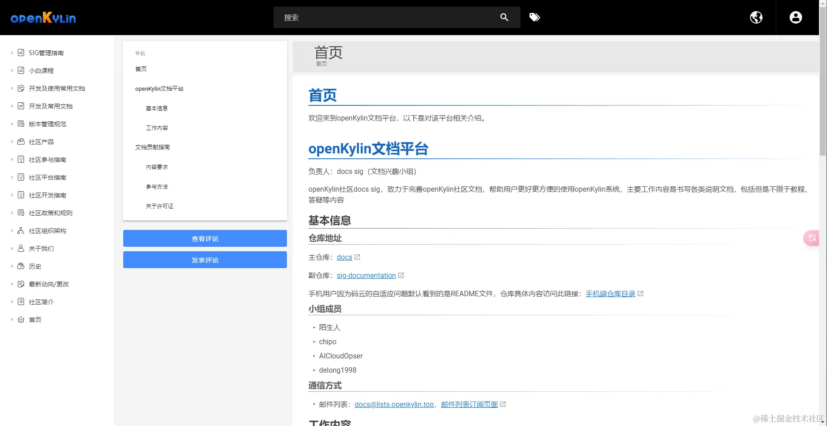Click the 版本管理规范 sidebar icon
The image size is (827, 426).
pyautogui.click(x=21, y=124)
